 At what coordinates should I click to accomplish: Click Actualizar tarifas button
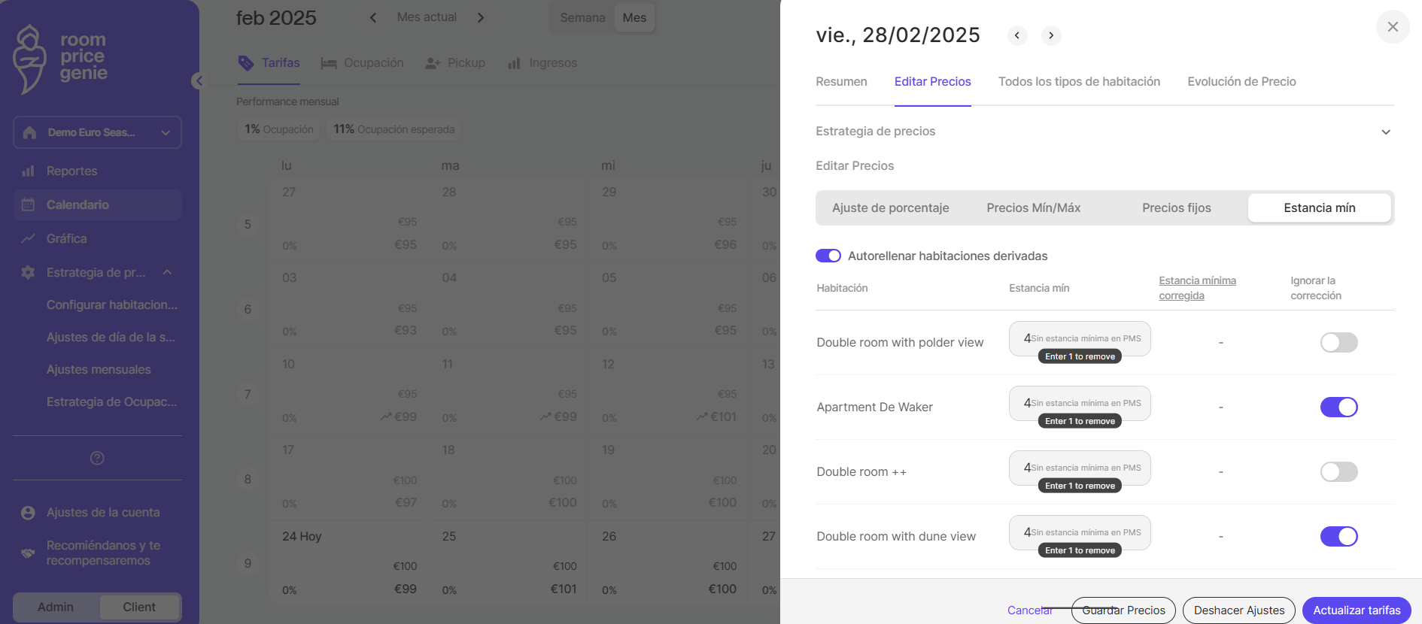point(1357,610)
